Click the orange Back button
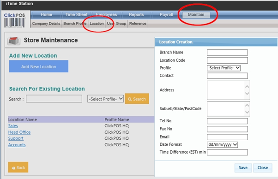The height and width of the screenshot is (179, 278). (18, 167)
